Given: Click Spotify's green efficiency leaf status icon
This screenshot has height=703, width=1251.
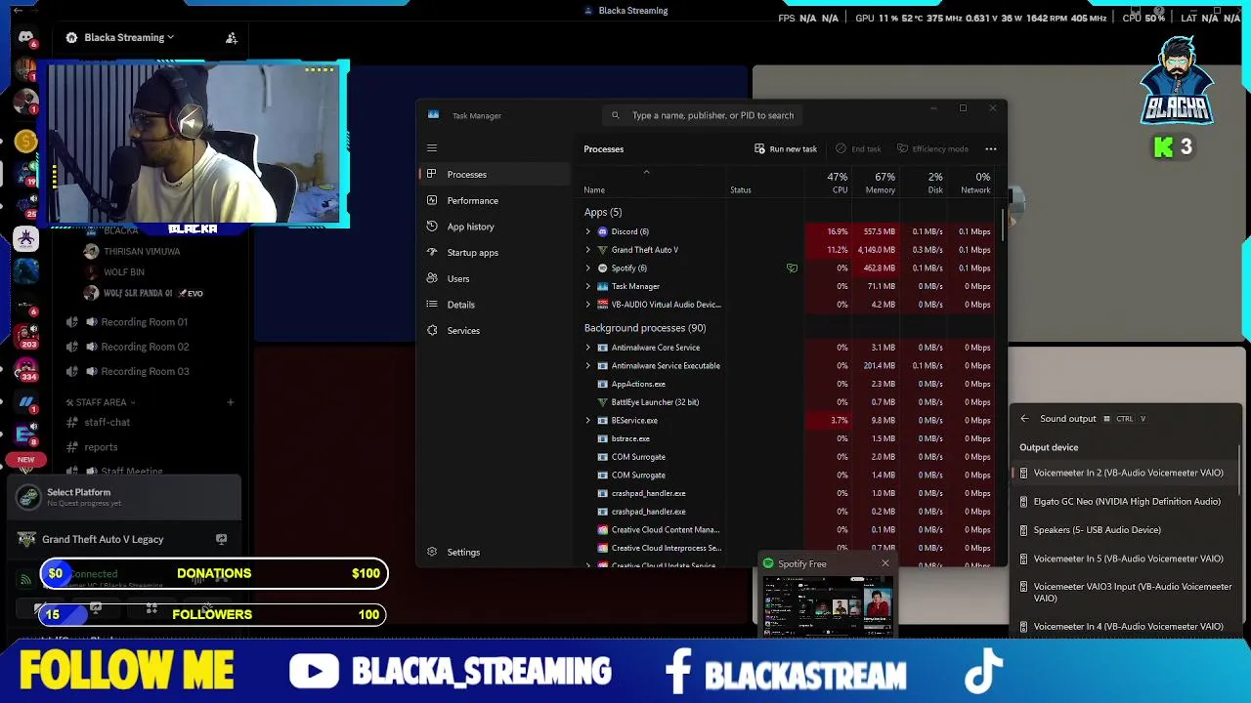Looking at the screenshot, I should (792, 269).
